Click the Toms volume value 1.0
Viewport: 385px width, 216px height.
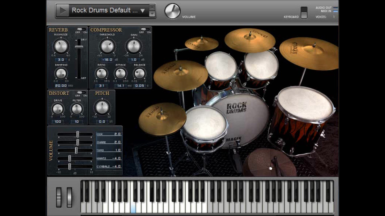[118, 150]
